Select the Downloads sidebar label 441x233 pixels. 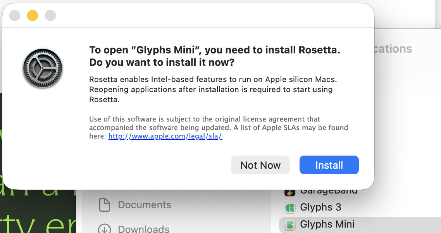(144, 229)
